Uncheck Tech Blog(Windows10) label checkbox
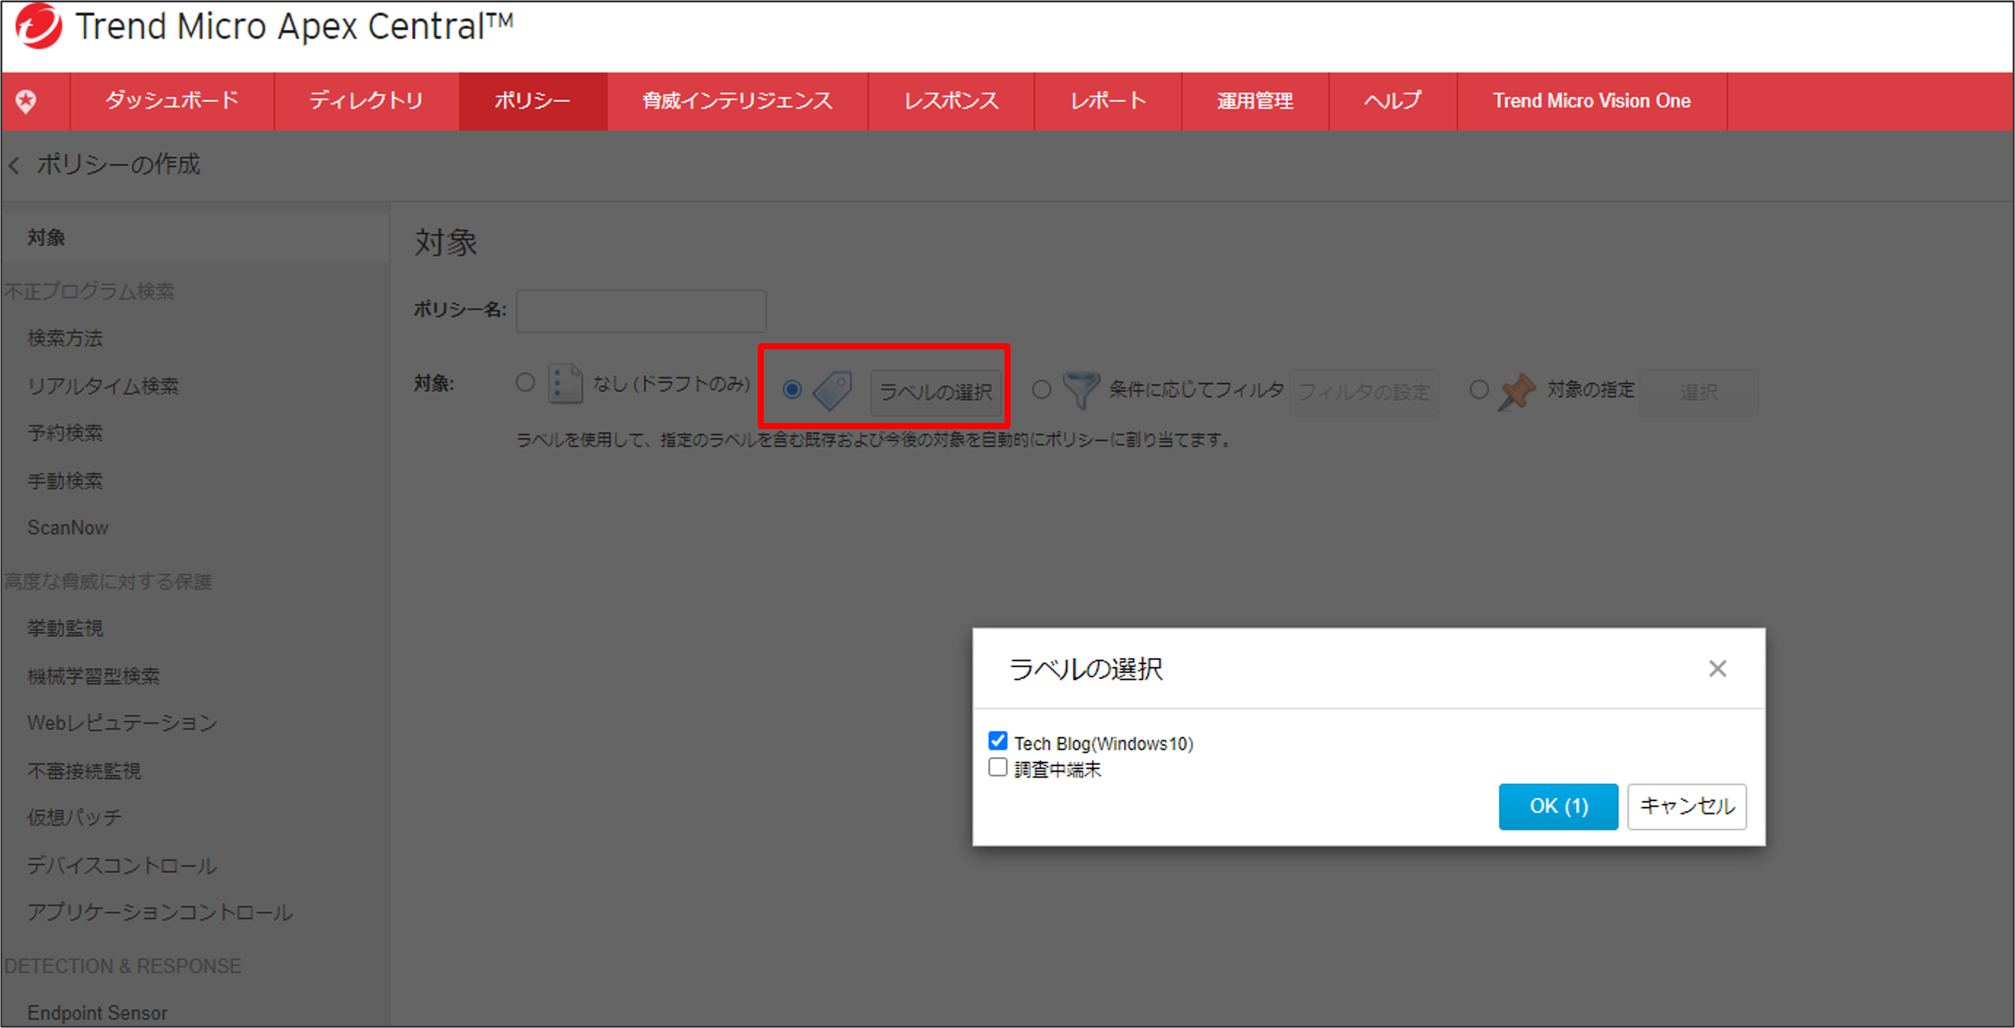 click(997, 740)
